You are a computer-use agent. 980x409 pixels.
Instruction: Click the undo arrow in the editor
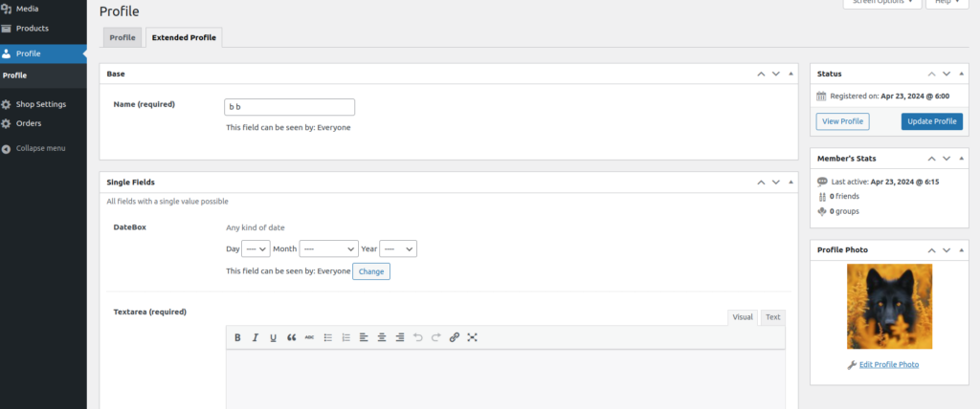(x=418, y=337)
